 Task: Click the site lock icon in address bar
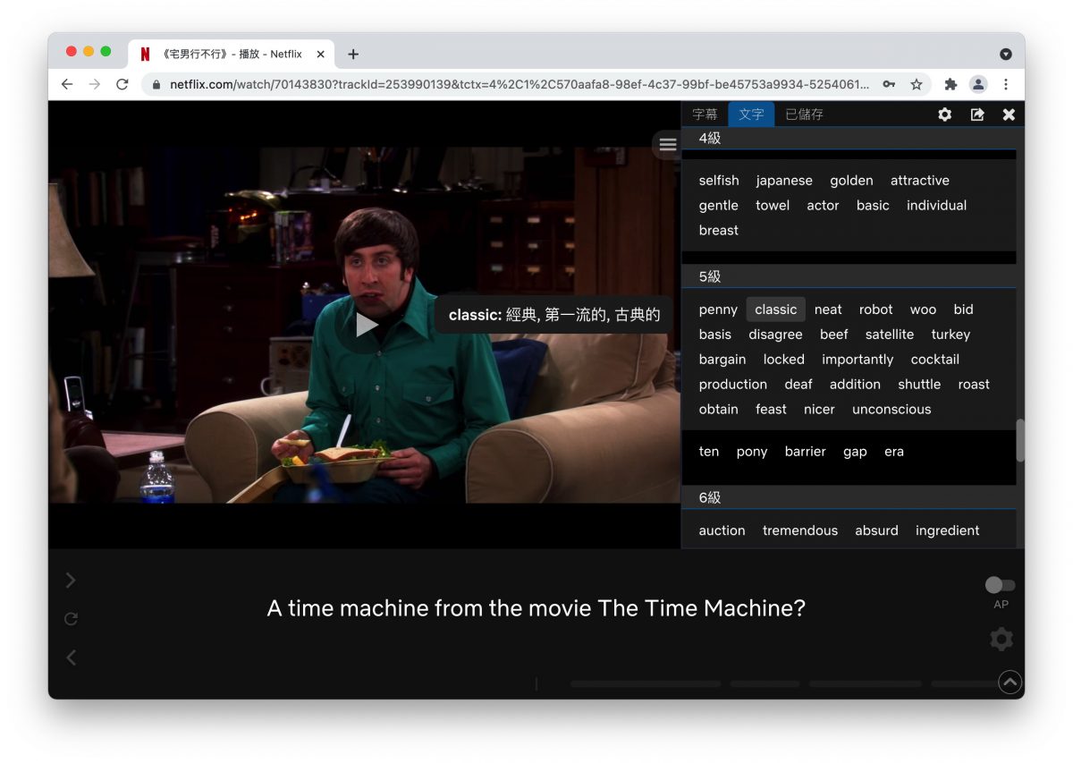coord(156,84)
